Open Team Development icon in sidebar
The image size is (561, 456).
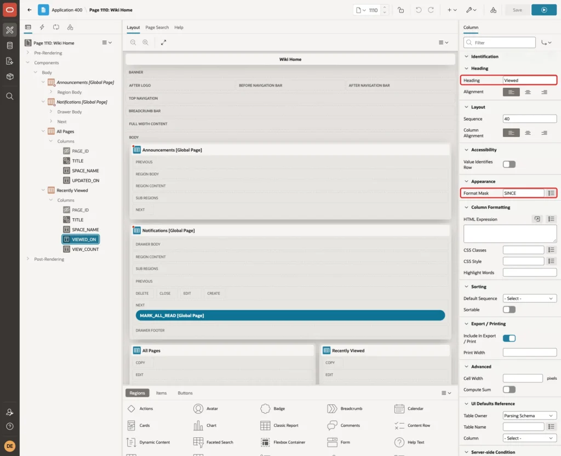(x=10, y=61)
